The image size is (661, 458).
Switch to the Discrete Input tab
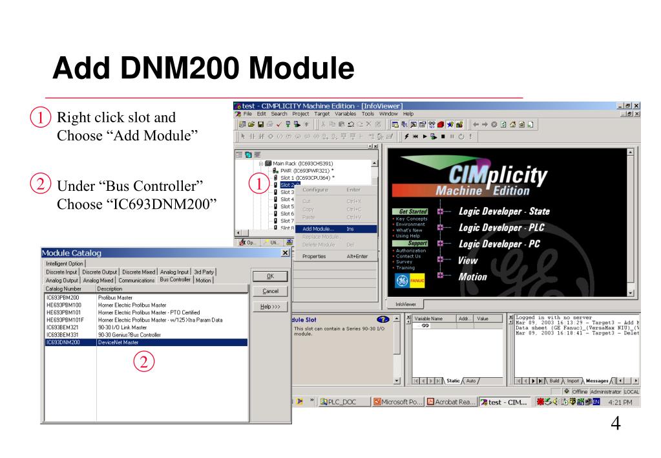61,272
